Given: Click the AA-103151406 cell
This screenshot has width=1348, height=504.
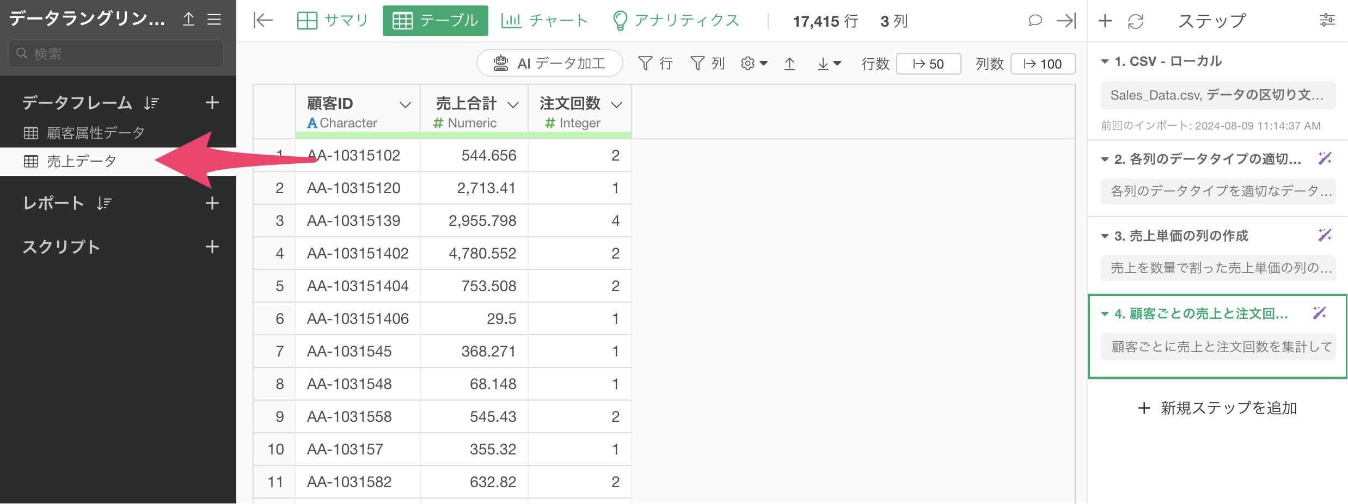Looking at the screenshot, I should [358, 319].
